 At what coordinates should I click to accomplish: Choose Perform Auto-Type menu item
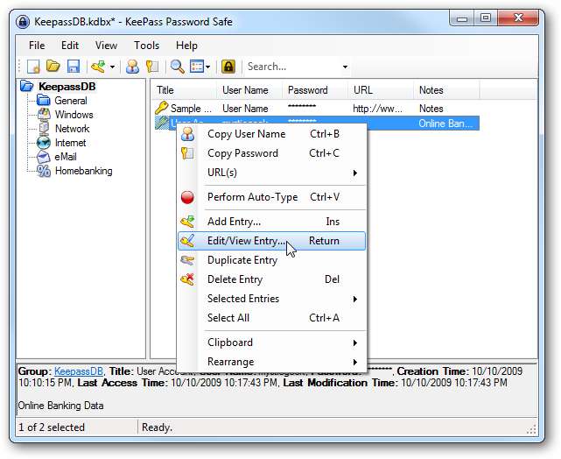pos(271,197)
